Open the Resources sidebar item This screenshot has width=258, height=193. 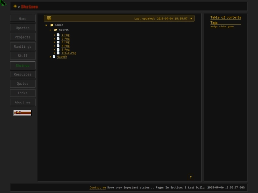coord(22,74)
